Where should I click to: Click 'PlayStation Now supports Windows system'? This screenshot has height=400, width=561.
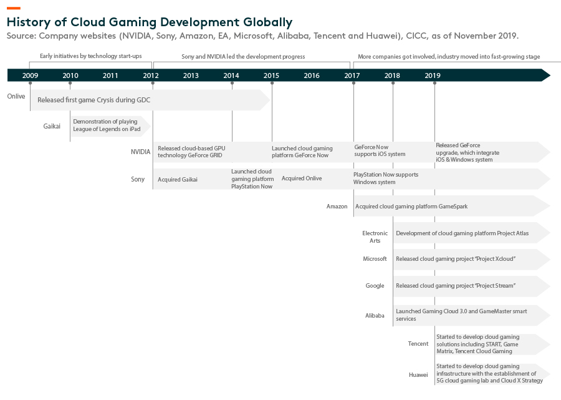[x=386, y=178]
